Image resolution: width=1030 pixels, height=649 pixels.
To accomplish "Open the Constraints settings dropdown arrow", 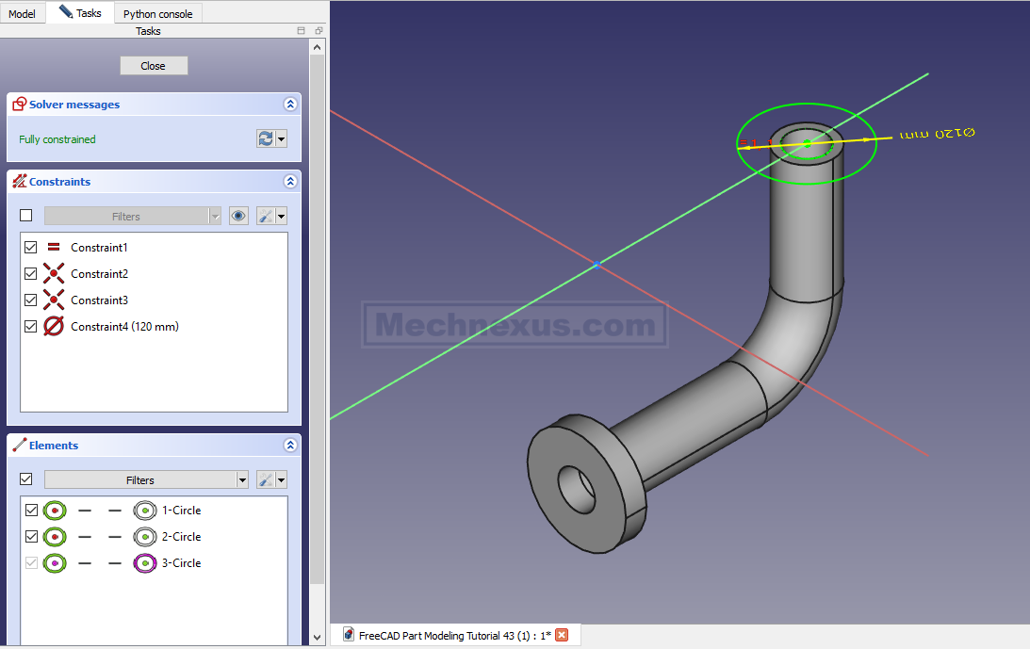I will pyautogui.click(x=282, y=216).
